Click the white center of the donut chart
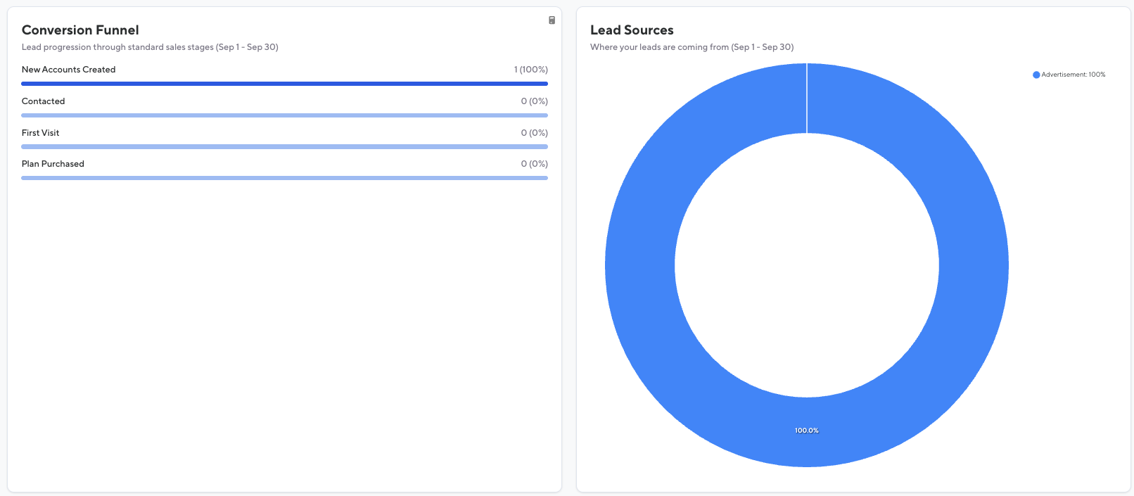This screenshot has width=1134, height=496. point(806,265)
